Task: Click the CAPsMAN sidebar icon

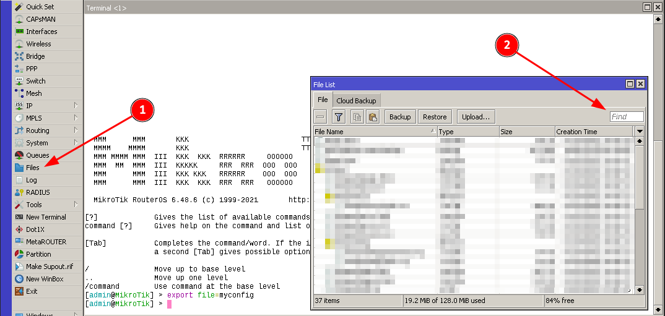Action: pyautogui.click(x=19, y=19)
